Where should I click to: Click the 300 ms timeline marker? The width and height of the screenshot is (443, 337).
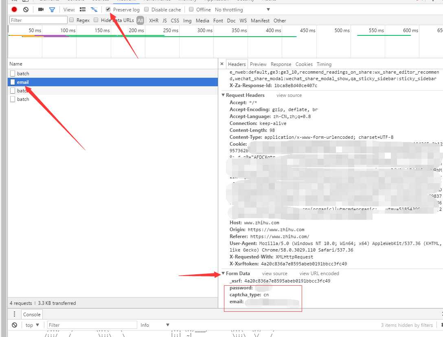pos(205,30)
